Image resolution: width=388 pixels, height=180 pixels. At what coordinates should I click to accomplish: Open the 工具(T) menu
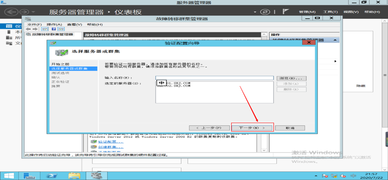click(x=330, y=12)
